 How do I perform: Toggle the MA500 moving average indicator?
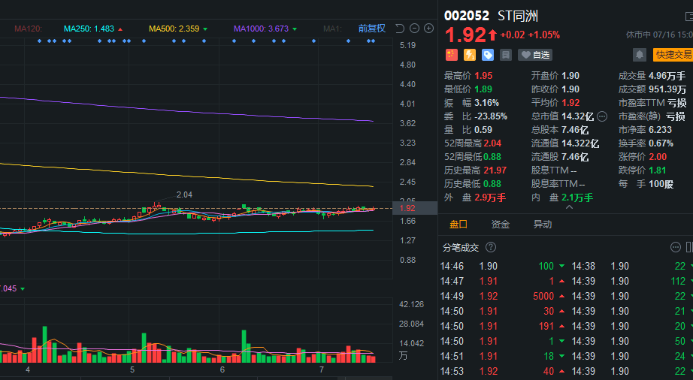(x=178, y=29)
